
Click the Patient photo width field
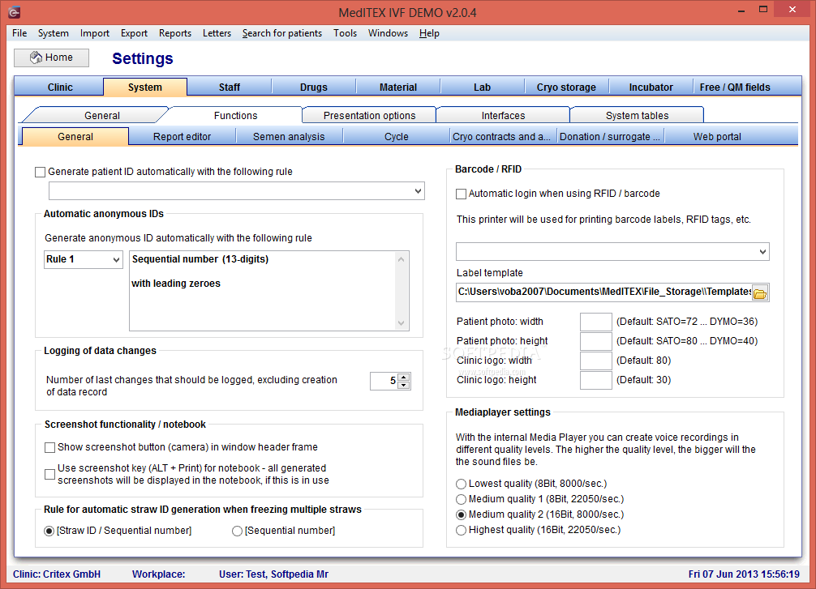click(596, 322)
